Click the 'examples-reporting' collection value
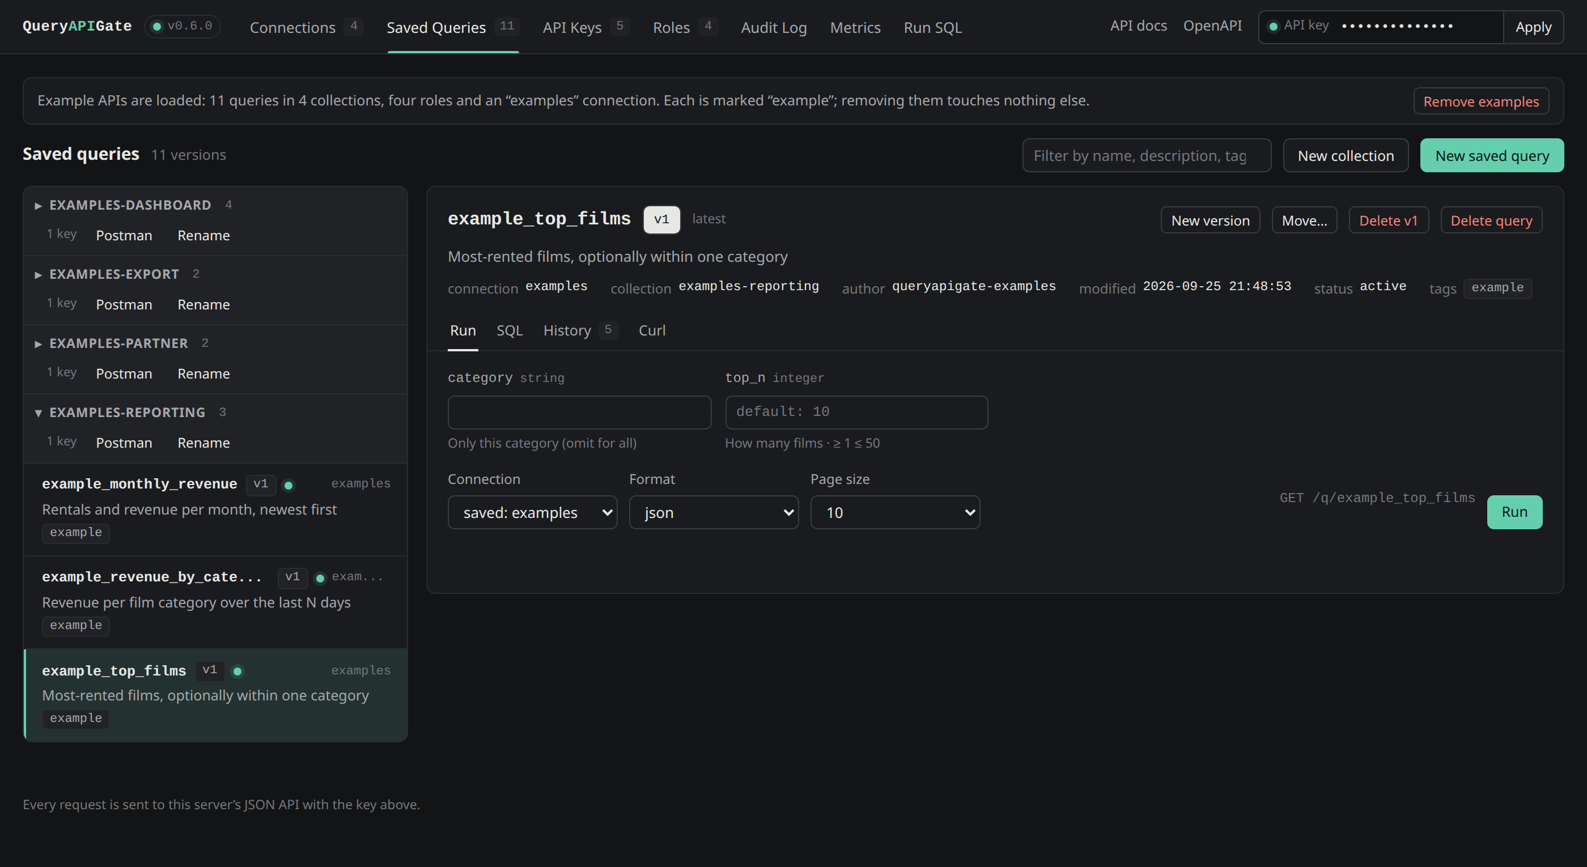1587x867 pixels. [749, 286]
